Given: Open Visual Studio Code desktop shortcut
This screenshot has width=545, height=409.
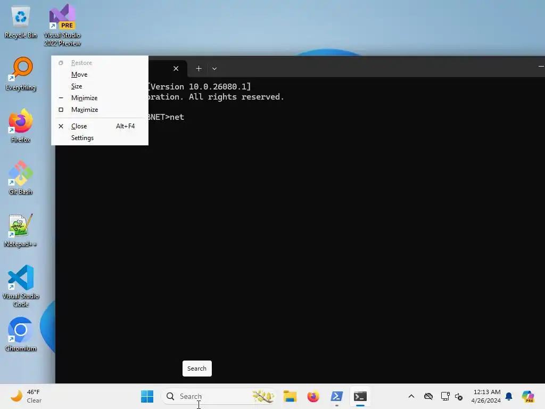Looking at the screenshot, I should (x=21, y=286).
